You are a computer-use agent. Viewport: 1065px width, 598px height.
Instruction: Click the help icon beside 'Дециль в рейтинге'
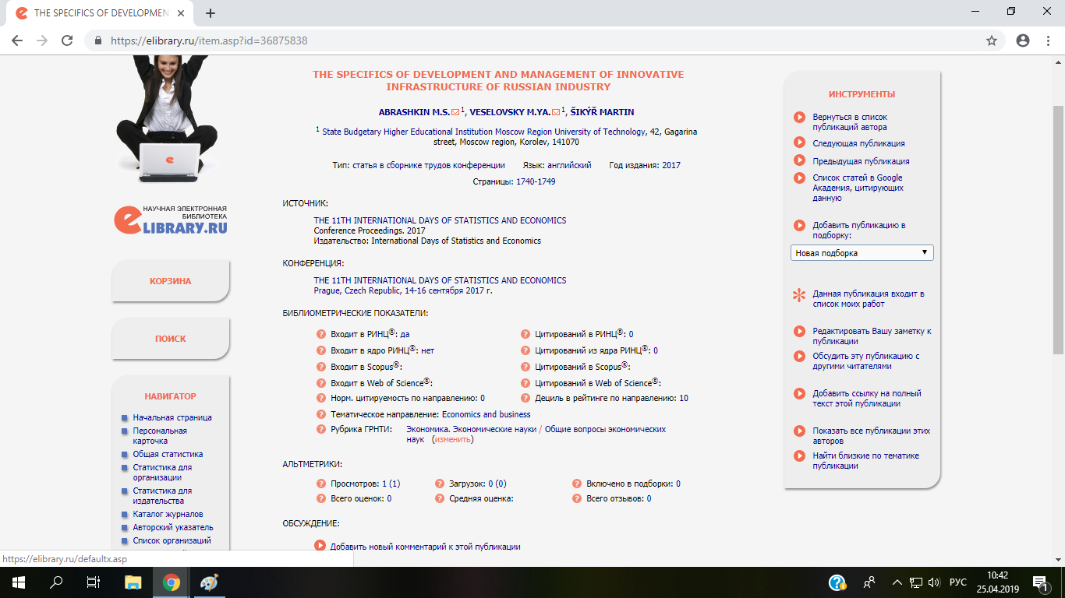[x=526, y=398]
